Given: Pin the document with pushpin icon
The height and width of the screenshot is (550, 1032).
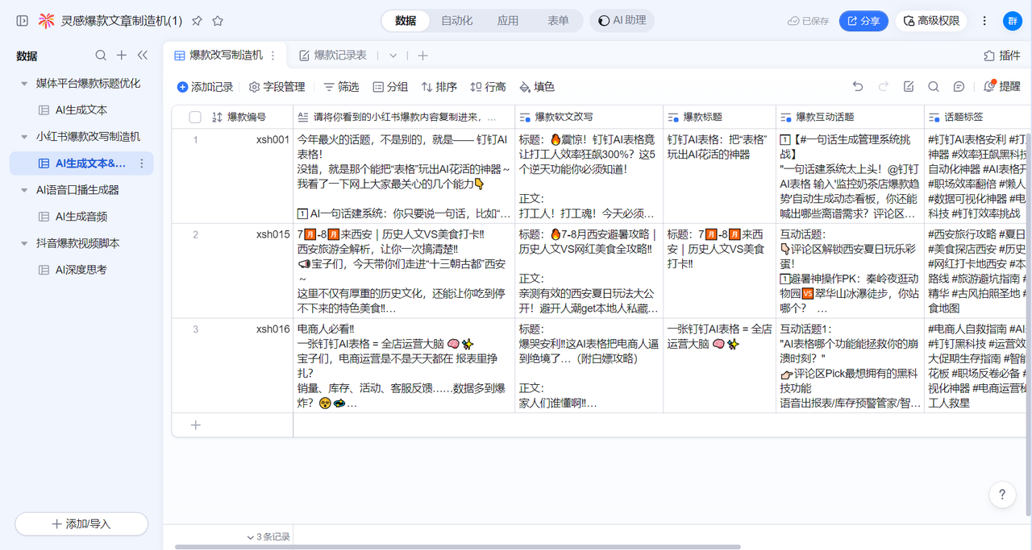Looking at the screenshot, I should click(x=197, y=21).
